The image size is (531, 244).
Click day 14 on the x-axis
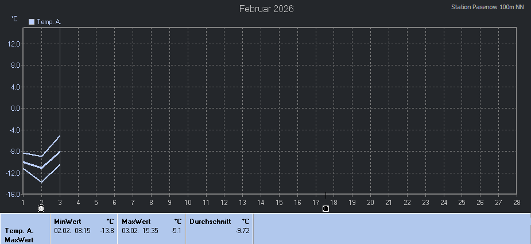coord(261,202)
